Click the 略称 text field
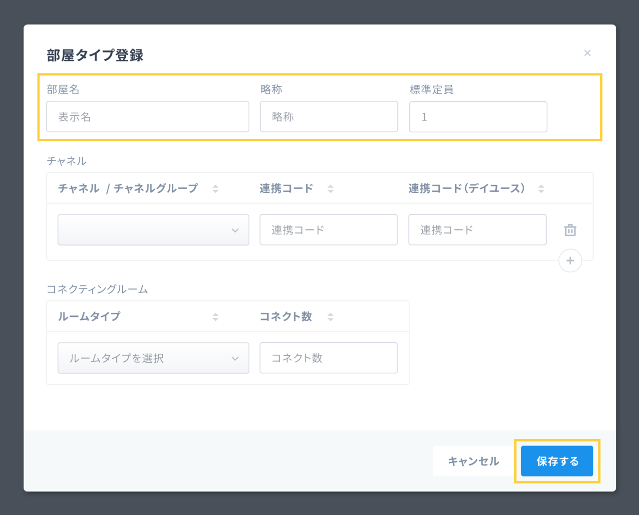639x515 pixels. 328,117
